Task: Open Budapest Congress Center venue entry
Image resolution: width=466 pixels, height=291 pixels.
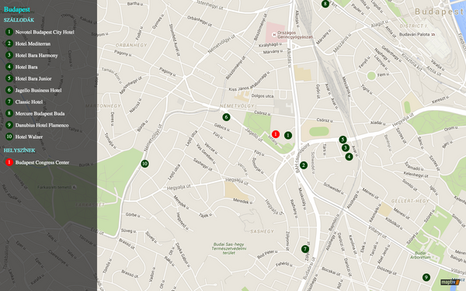Action: point(42,162)
